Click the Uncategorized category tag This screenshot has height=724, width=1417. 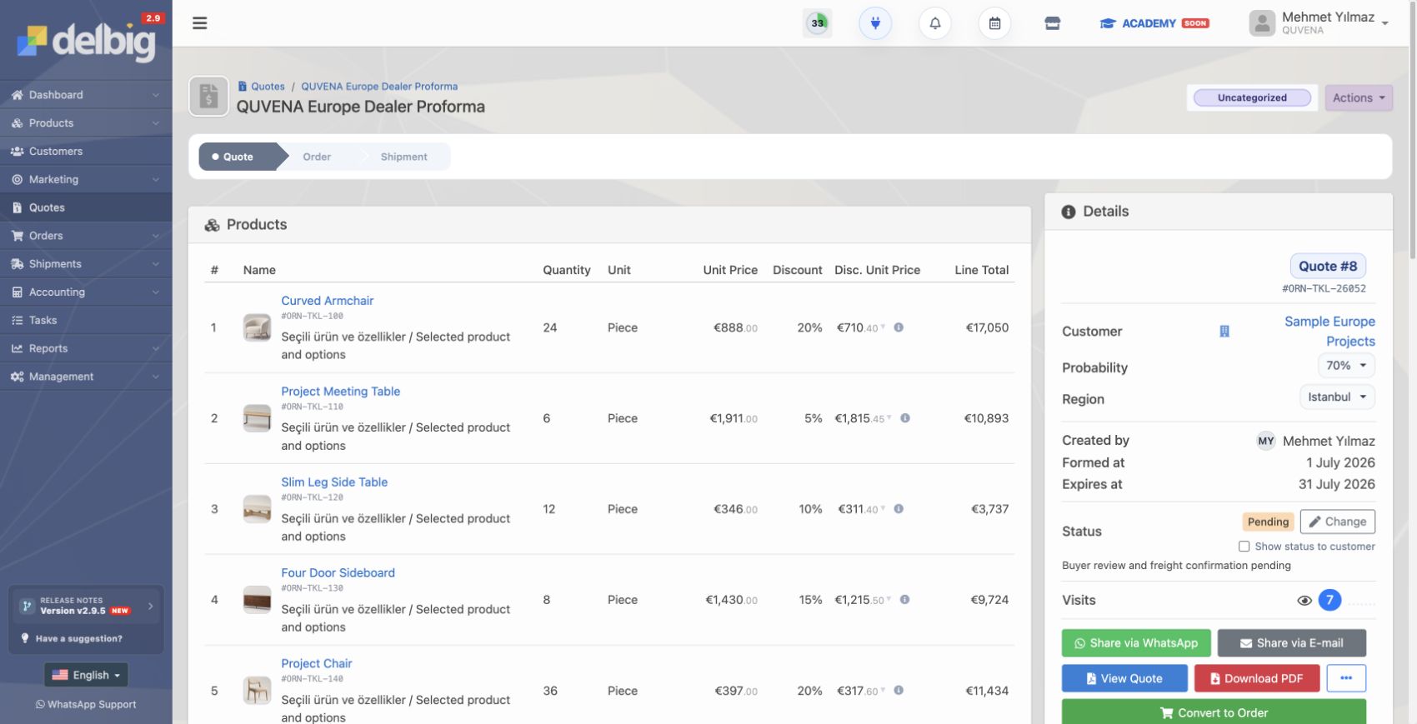(x=1252, y=97)
